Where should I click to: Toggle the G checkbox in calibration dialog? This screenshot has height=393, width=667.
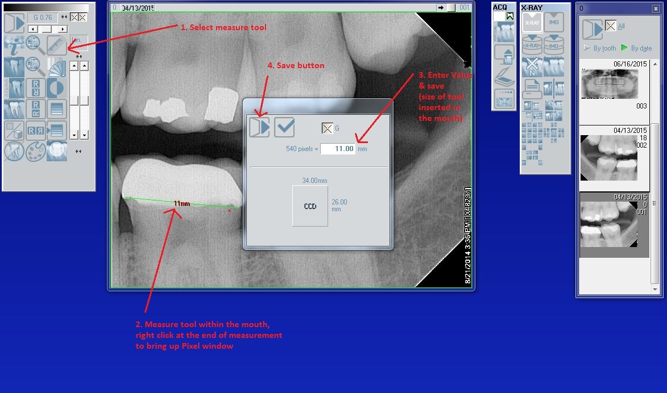click(327, 128)
